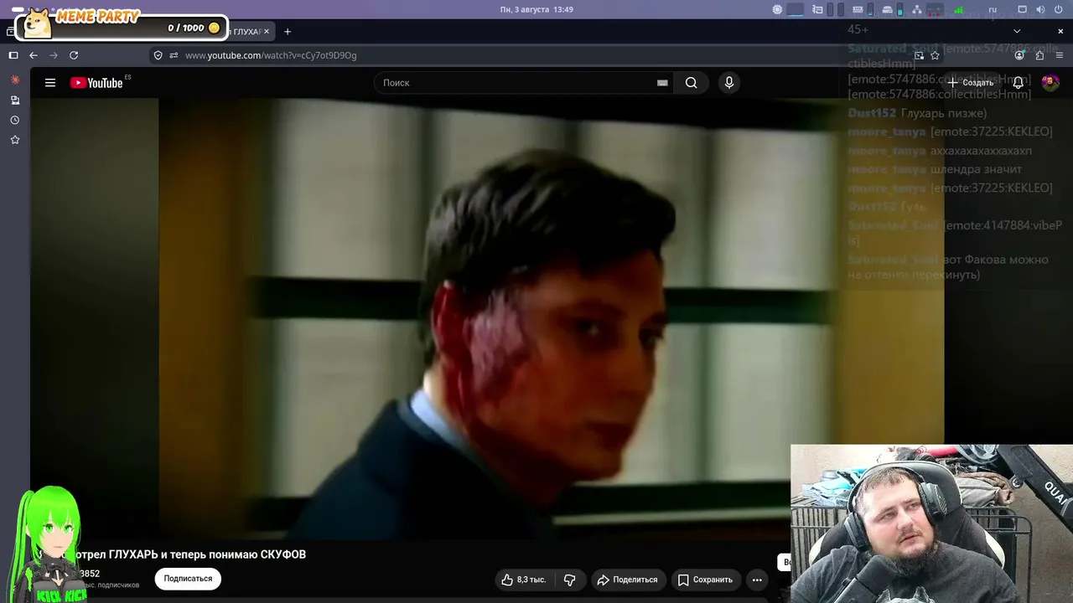
Task: Close the ГЛУХАРЬ video tab
Action: point(267,32)
